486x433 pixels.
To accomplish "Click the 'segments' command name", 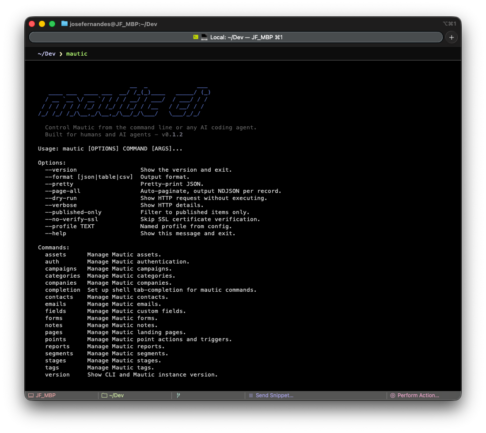I will [59, 354].
